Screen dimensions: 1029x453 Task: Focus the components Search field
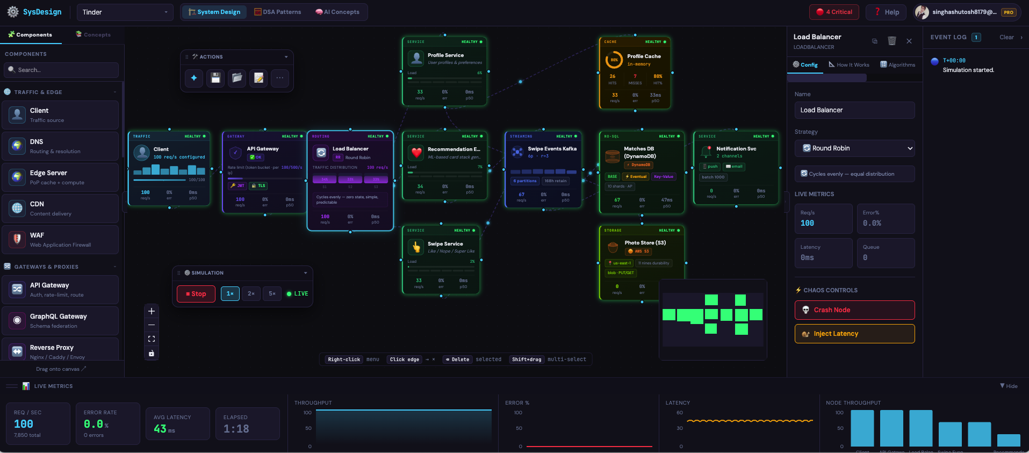61,70
